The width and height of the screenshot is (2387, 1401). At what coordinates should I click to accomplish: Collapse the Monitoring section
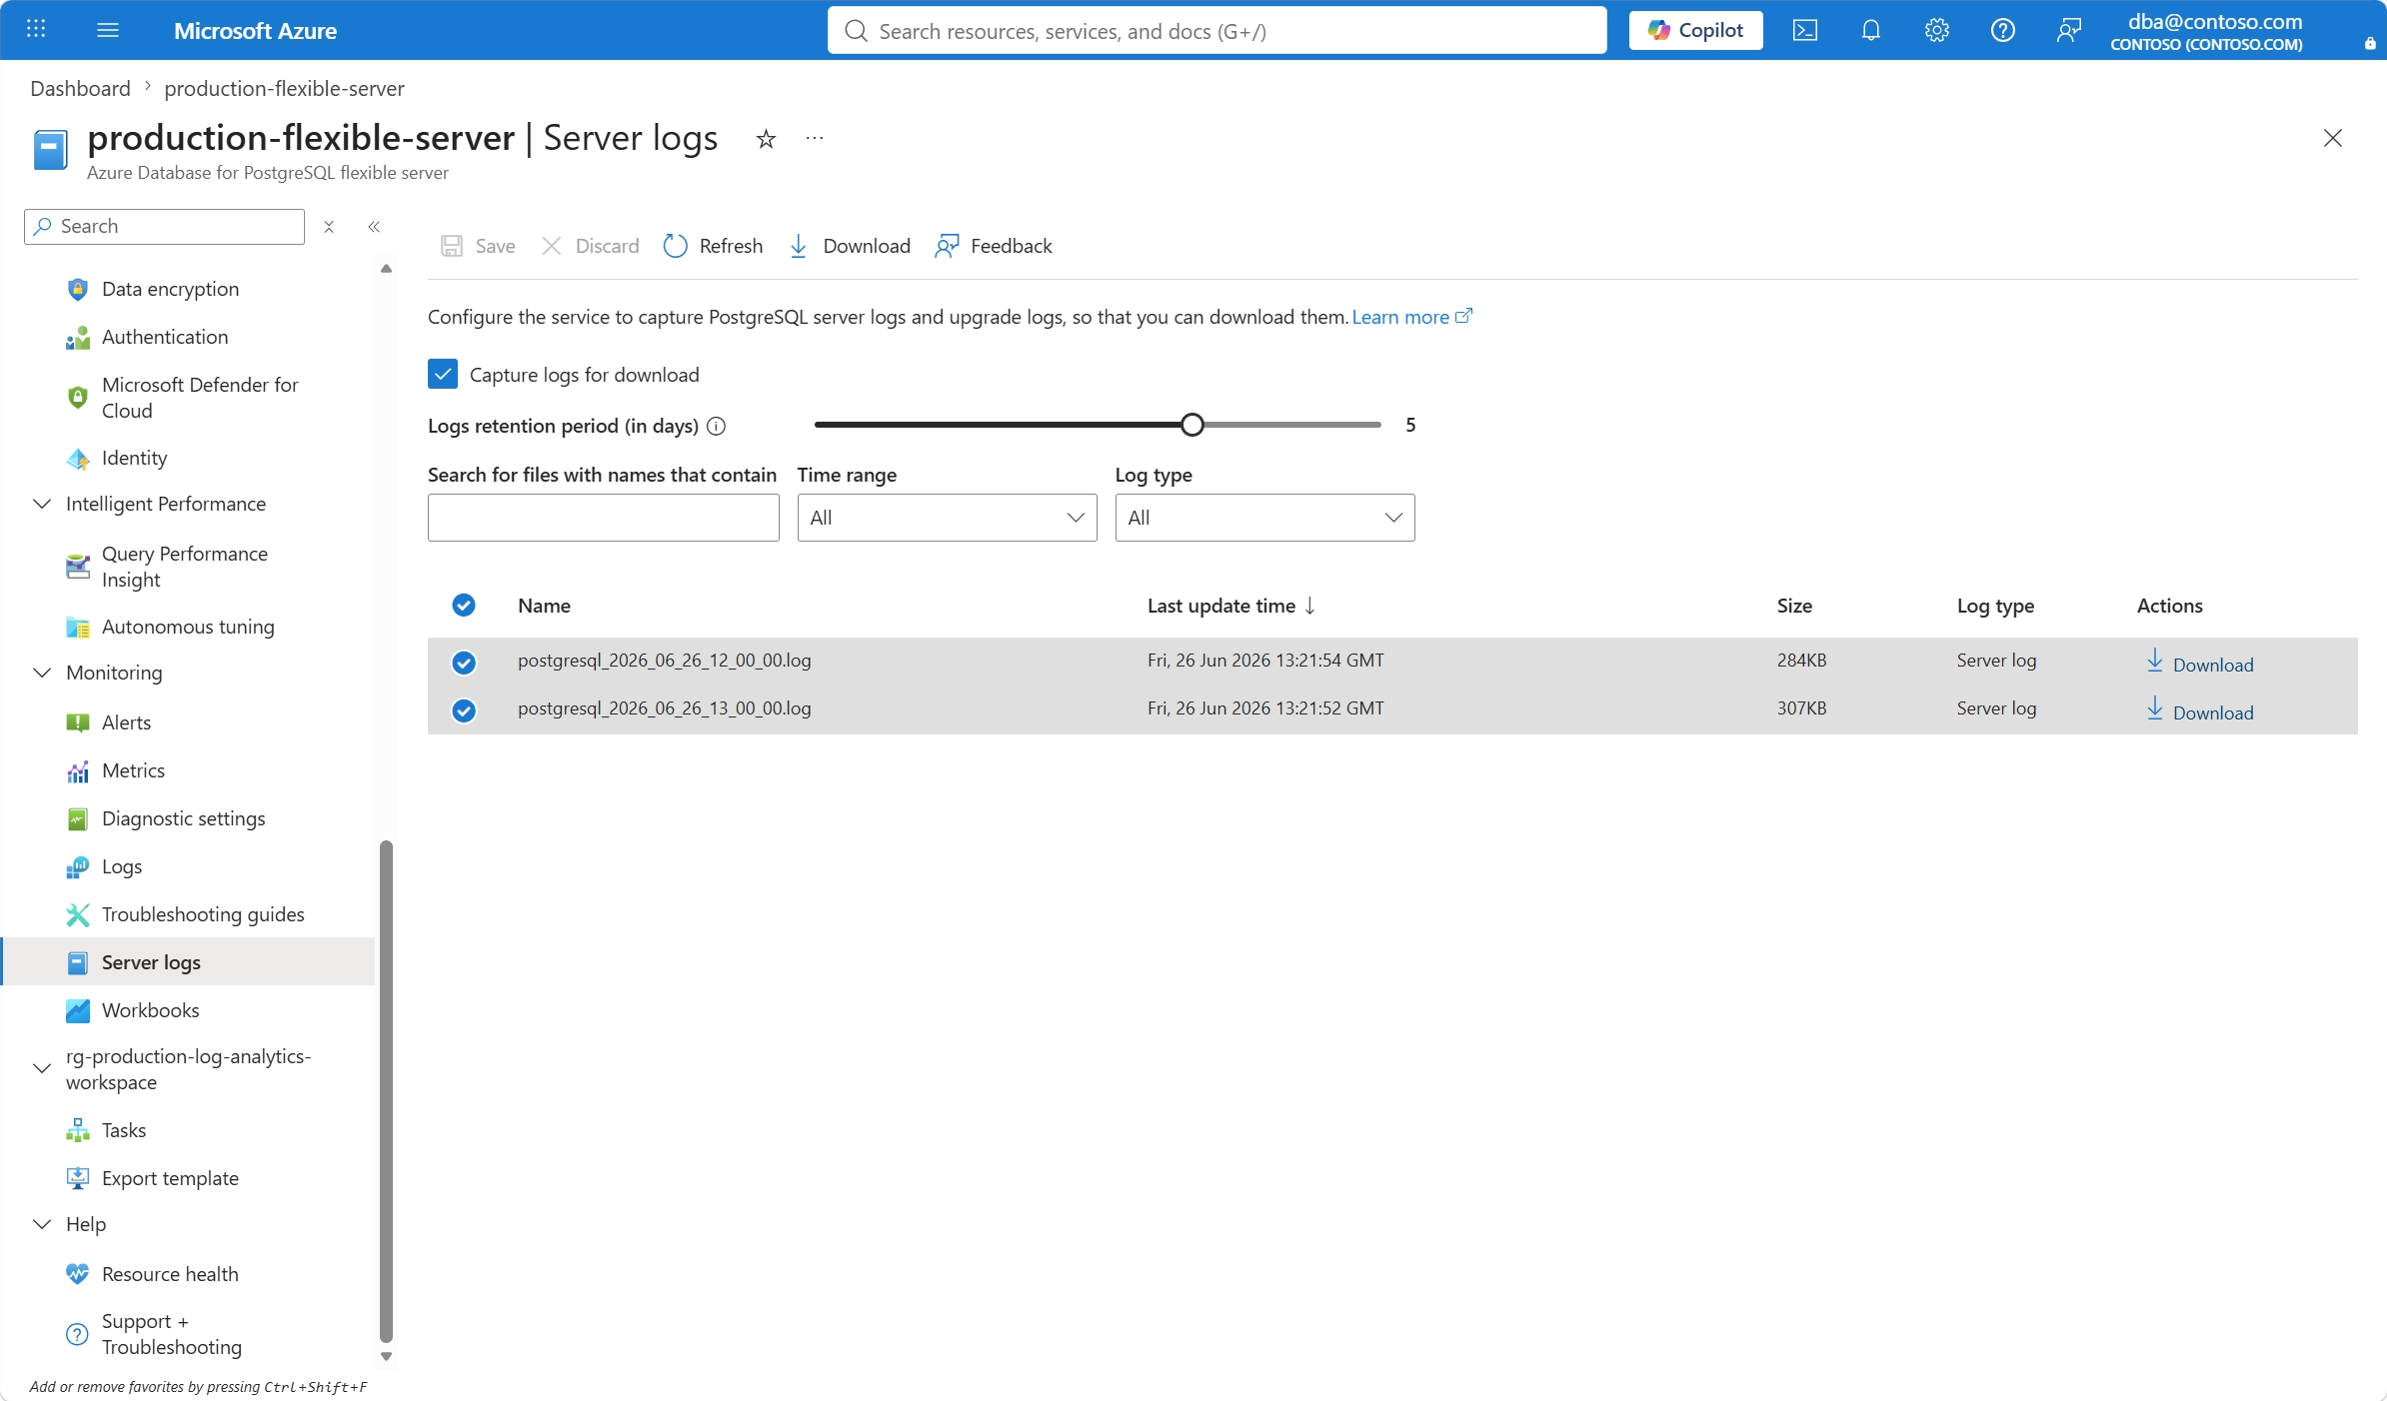pos(42,673)
